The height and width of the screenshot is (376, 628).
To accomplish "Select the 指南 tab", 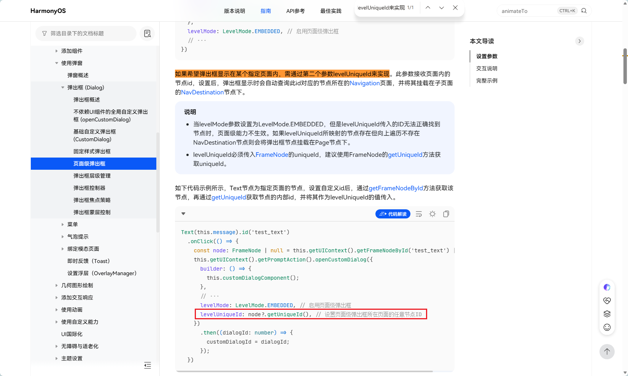I will tap(266, 11).
